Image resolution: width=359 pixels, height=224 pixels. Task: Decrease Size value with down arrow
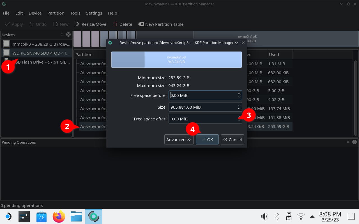[239, 109]
